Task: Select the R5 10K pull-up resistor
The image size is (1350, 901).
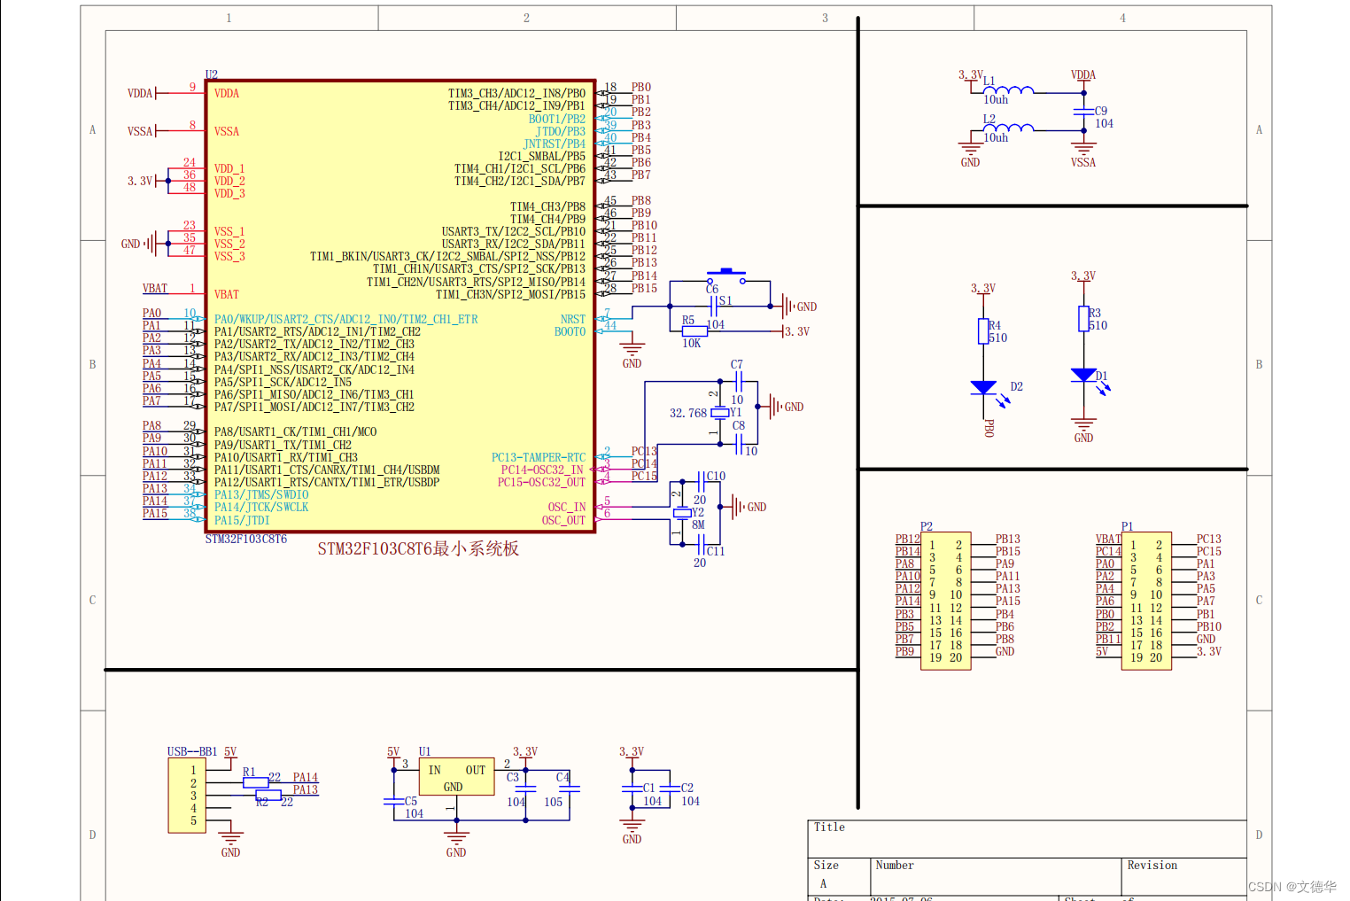Action: 694,331
